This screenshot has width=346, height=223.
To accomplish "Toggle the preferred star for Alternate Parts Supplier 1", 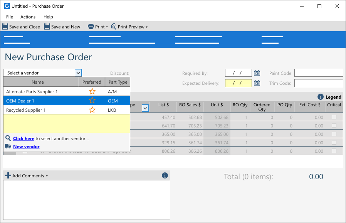I will coord(92,91).
